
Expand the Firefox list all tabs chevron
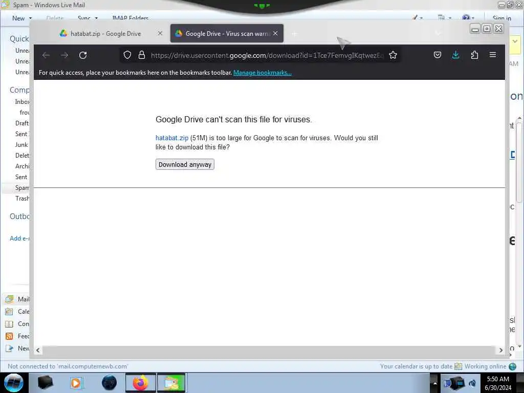pos(438,33)
